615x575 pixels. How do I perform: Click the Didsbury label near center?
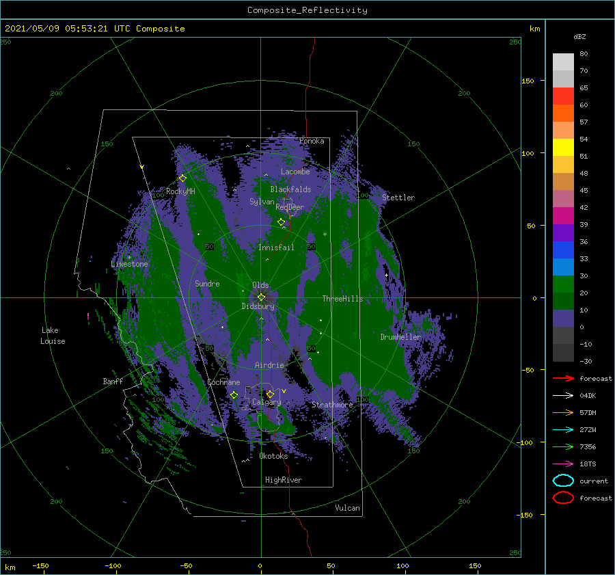tap(258, 306)
